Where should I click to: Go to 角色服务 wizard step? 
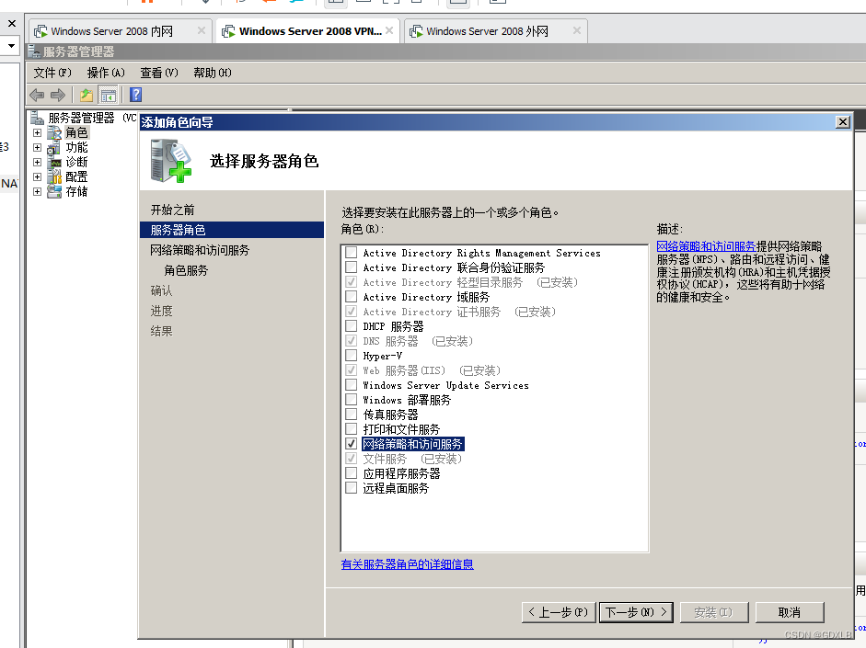click(x=186, y=270)
